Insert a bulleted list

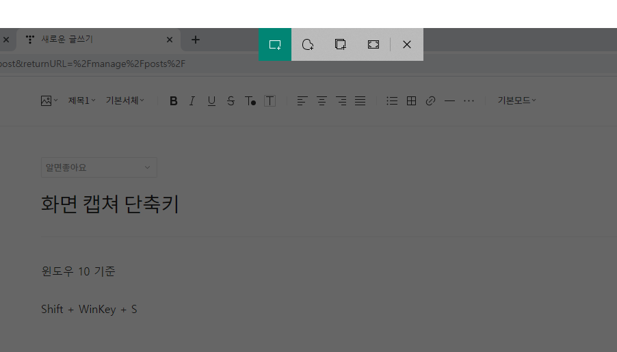tap(392, 101)
